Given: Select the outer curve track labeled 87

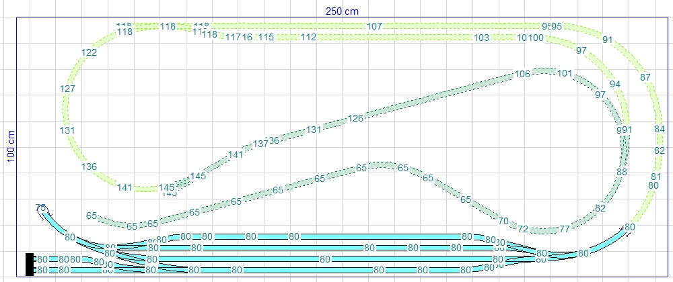Looking at the screenshot, I should pos(645,77).
